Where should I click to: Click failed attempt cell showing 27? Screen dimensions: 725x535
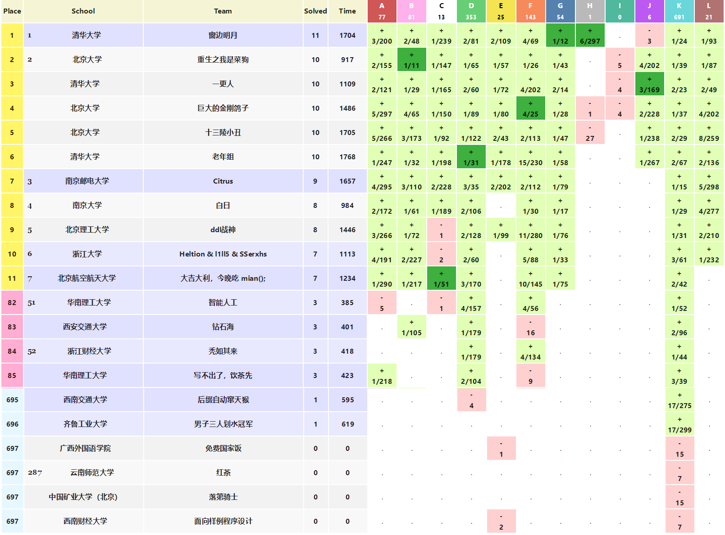coord(590,133)
